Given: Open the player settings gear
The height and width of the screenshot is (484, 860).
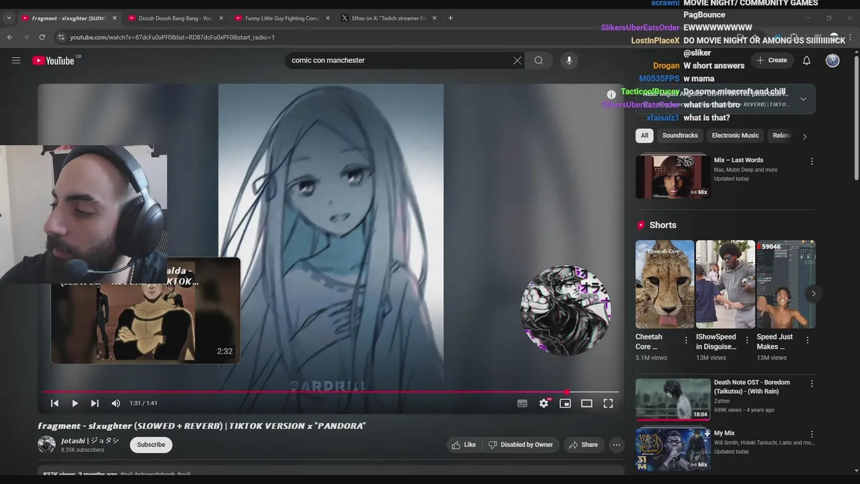Looking at the screenshot, I should (x=544, y=403).
